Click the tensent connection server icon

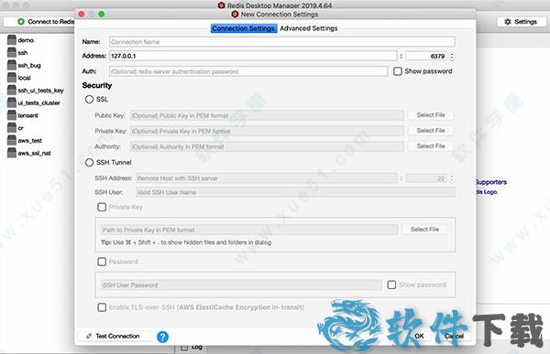pos(12,115)
